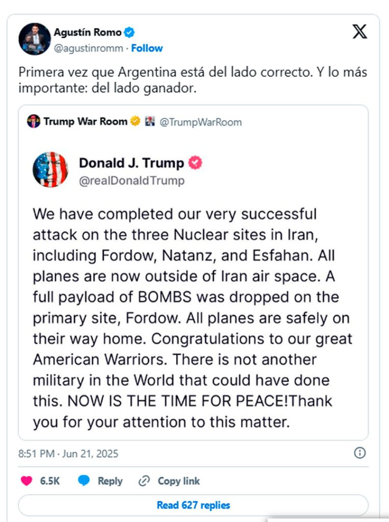Open the @agustinromm handle link

[x=89, y=48]
